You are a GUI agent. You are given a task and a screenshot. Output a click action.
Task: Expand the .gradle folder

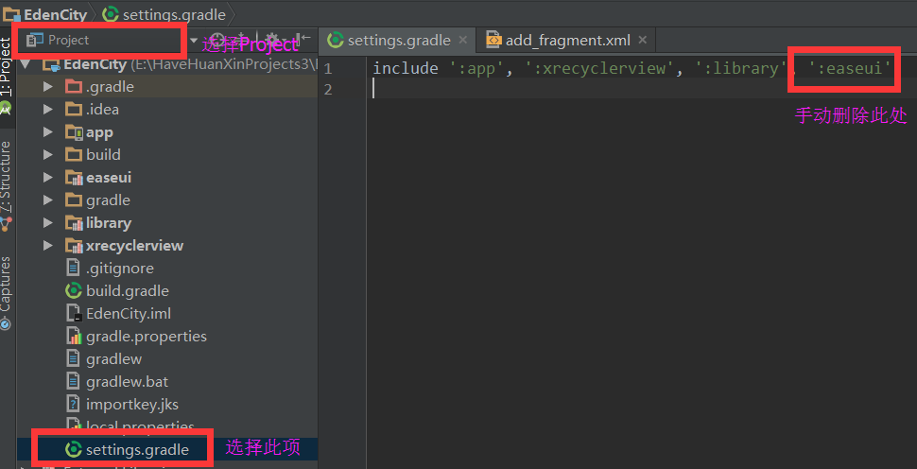pyautogui.click(x=48, y=87)
